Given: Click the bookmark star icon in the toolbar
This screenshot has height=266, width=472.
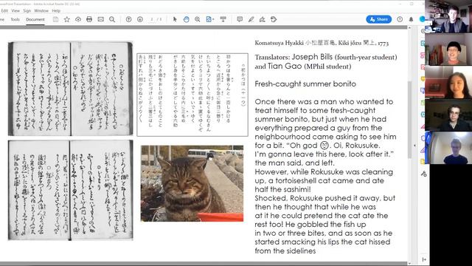Looking at the screenshot, I should point(67,19).
